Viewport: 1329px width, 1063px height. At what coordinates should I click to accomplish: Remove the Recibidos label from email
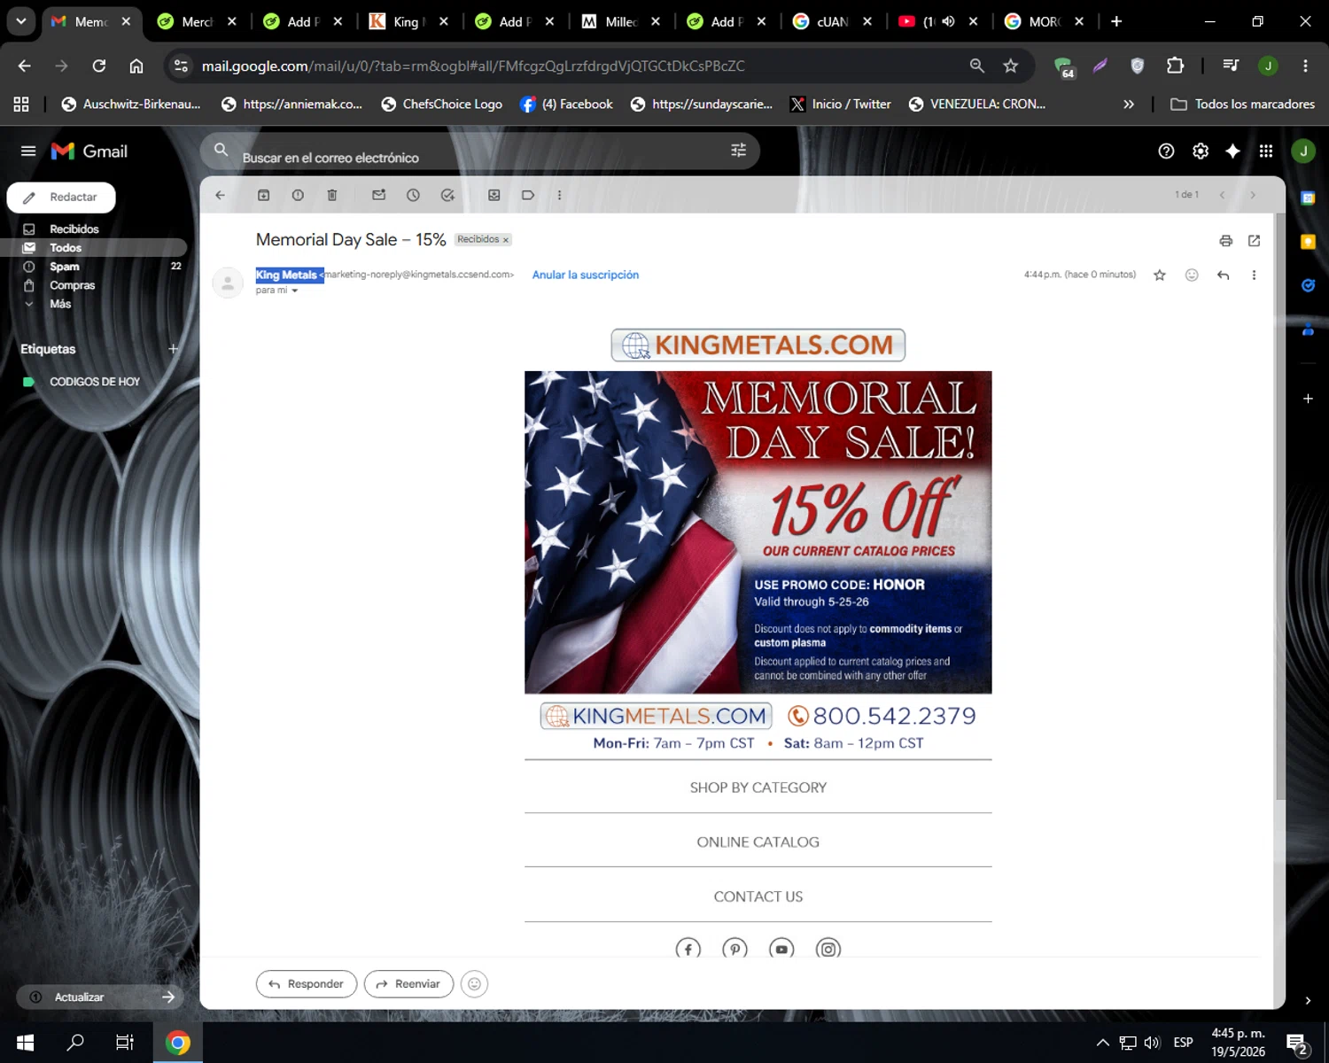506,240
